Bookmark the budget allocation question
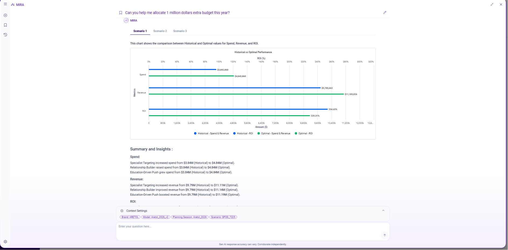Image resolution: width=508 pixels, height=250 pixels. tap(121, 13)
